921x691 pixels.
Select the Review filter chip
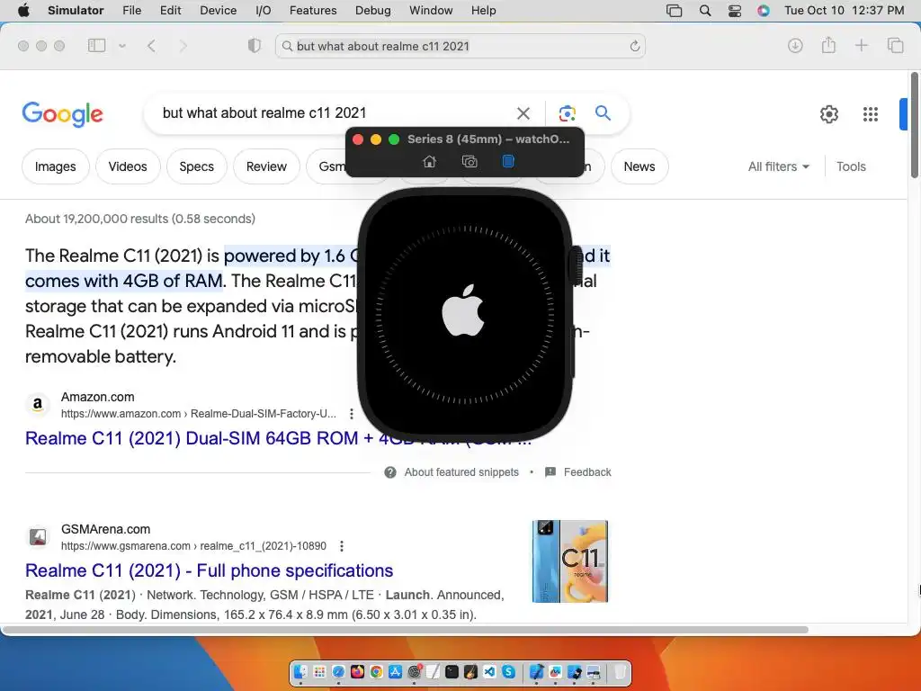point(266,166)
